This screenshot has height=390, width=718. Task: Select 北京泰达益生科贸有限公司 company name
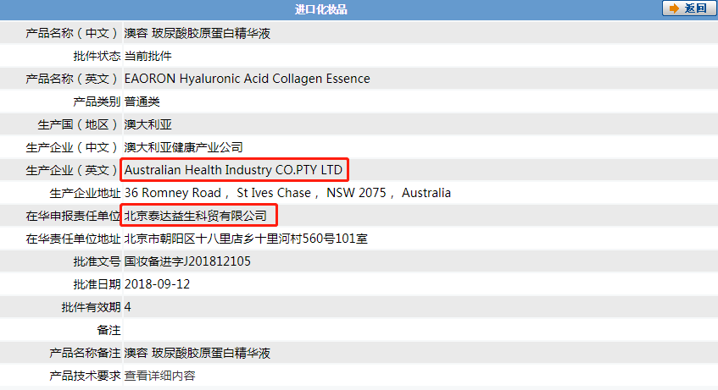pos(196,216)
